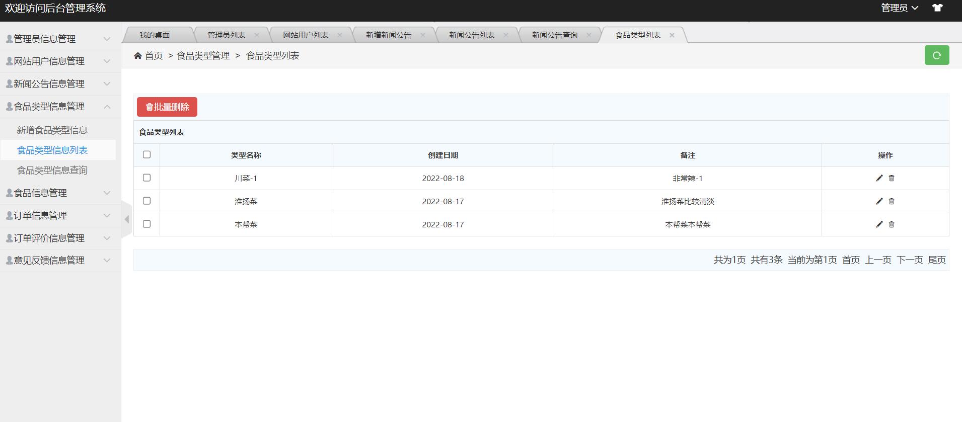Click the user icon beside 订单信息管理
The image size is (962, 422).
click(x=9, y=215)
